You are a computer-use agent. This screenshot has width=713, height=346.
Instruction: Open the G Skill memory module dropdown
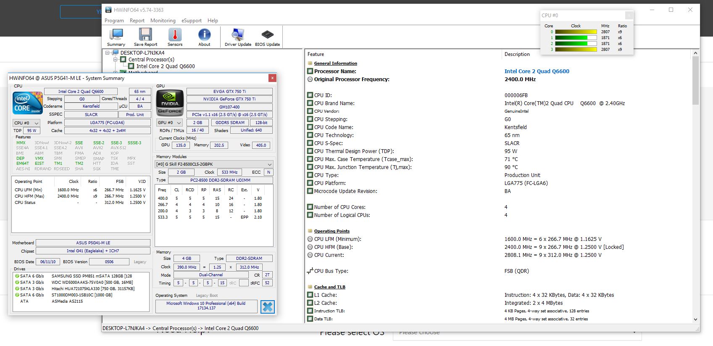click(x=214, y=164)
